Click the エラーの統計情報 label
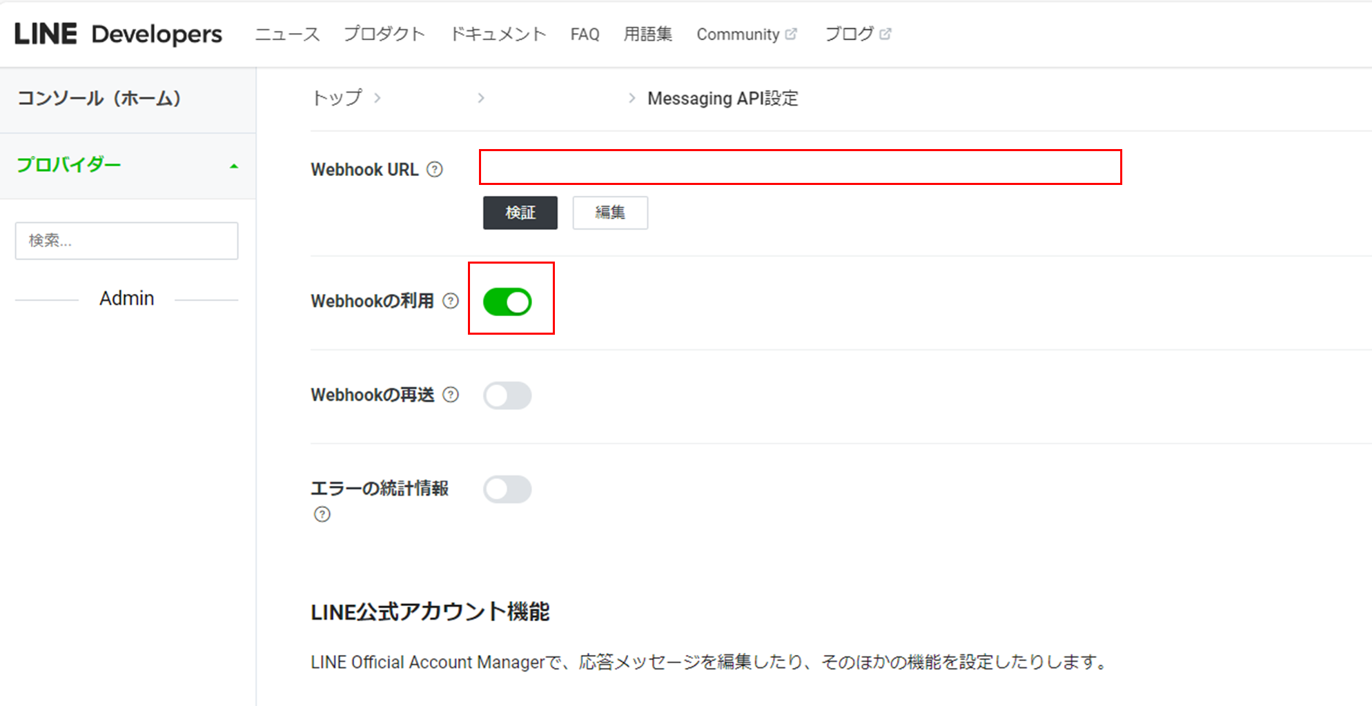Image resolution: width=1372 pixels, height=706 pixels. coord(380,489)
